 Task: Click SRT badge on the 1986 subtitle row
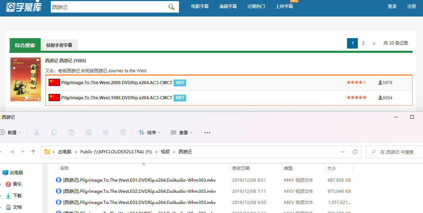click(180, 98)
